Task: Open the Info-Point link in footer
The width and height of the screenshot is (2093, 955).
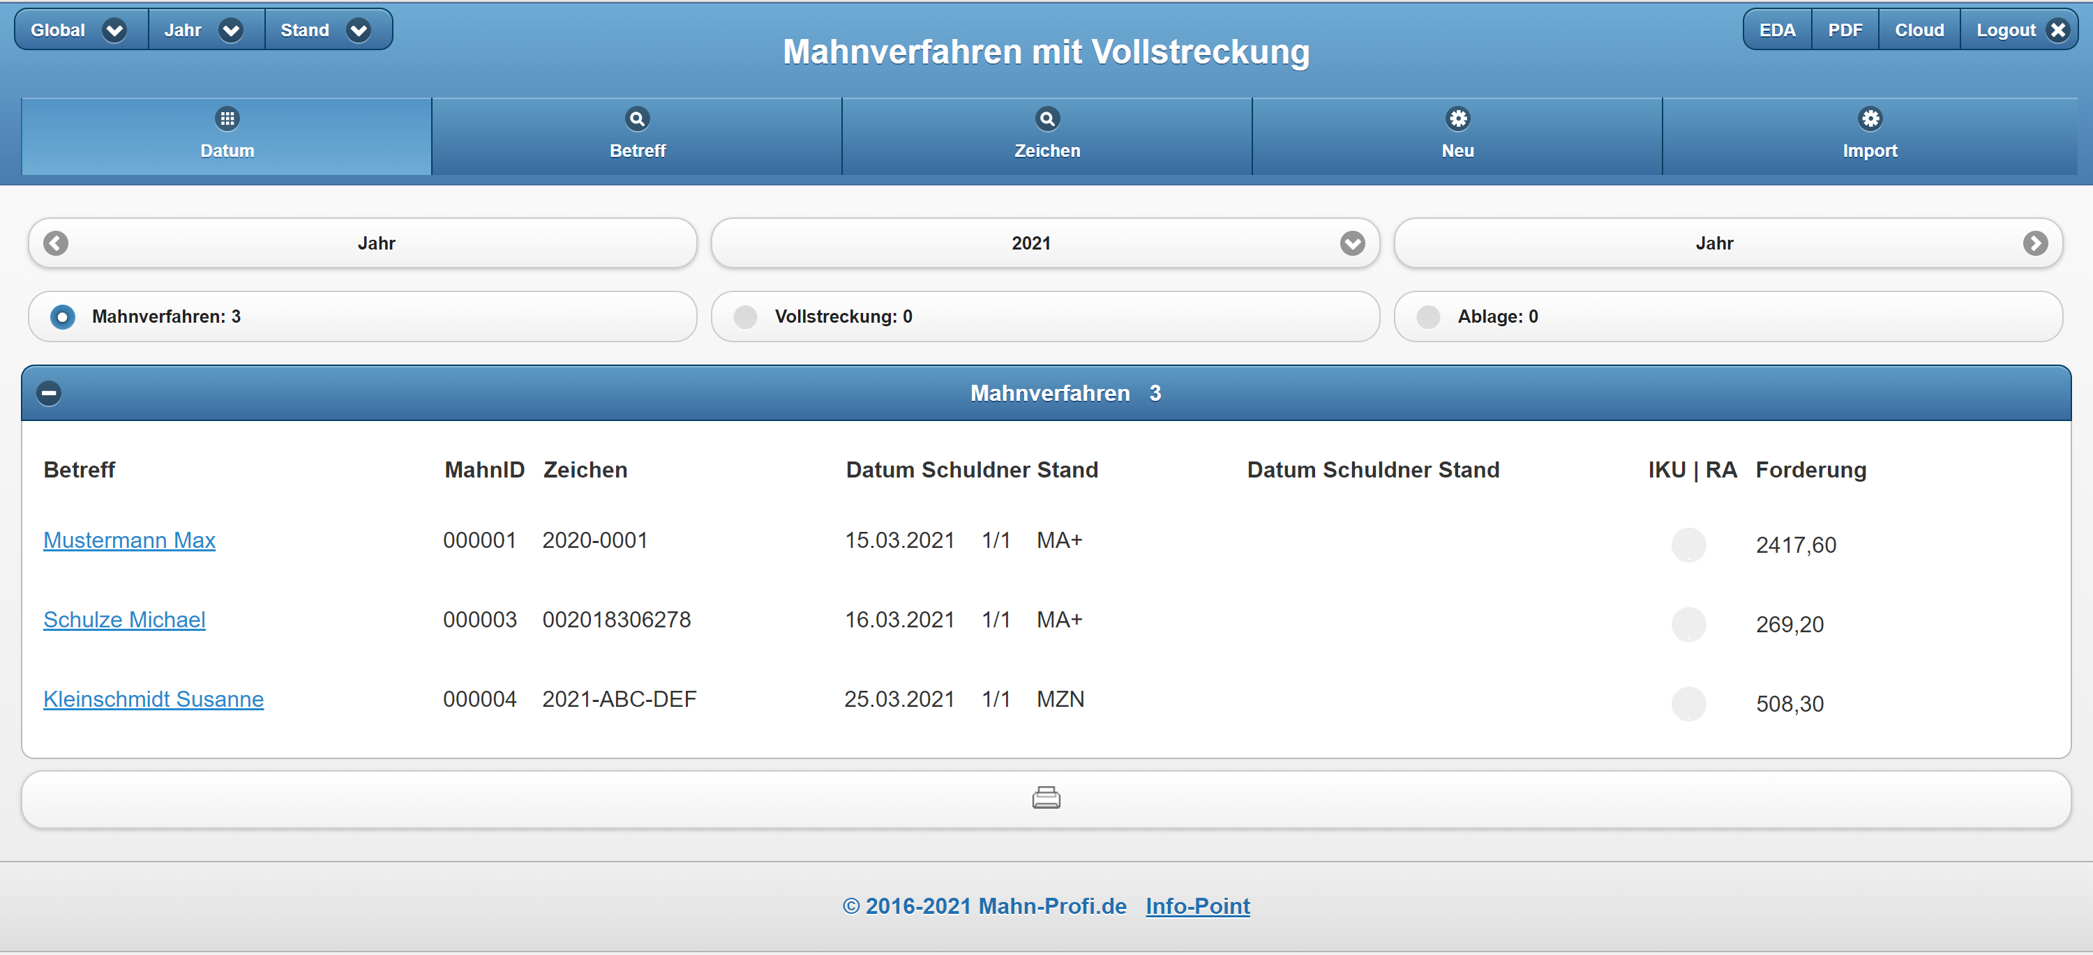Action: click(x=1198, y=906)
